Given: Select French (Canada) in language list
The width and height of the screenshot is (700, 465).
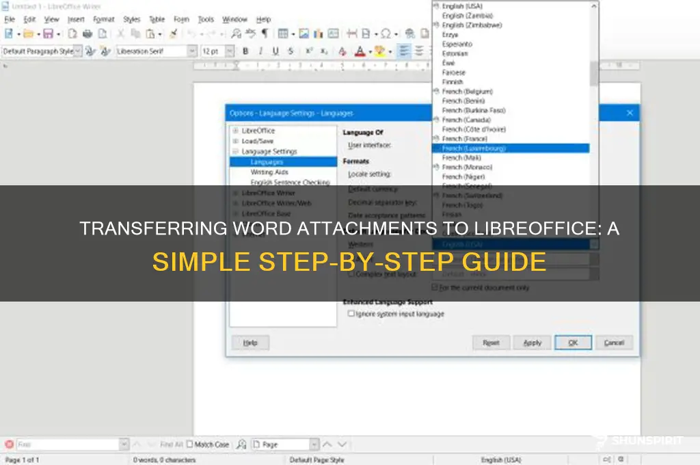Looking at the screenshot, I should click(x=466, y=120).
